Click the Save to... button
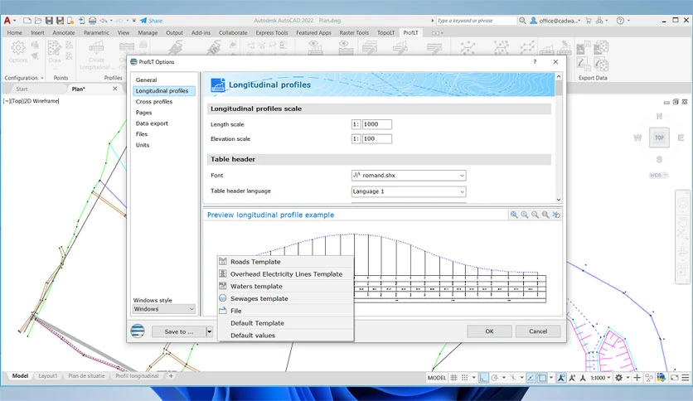This screenshot has height=401, width=693. (x=178, y=331)
